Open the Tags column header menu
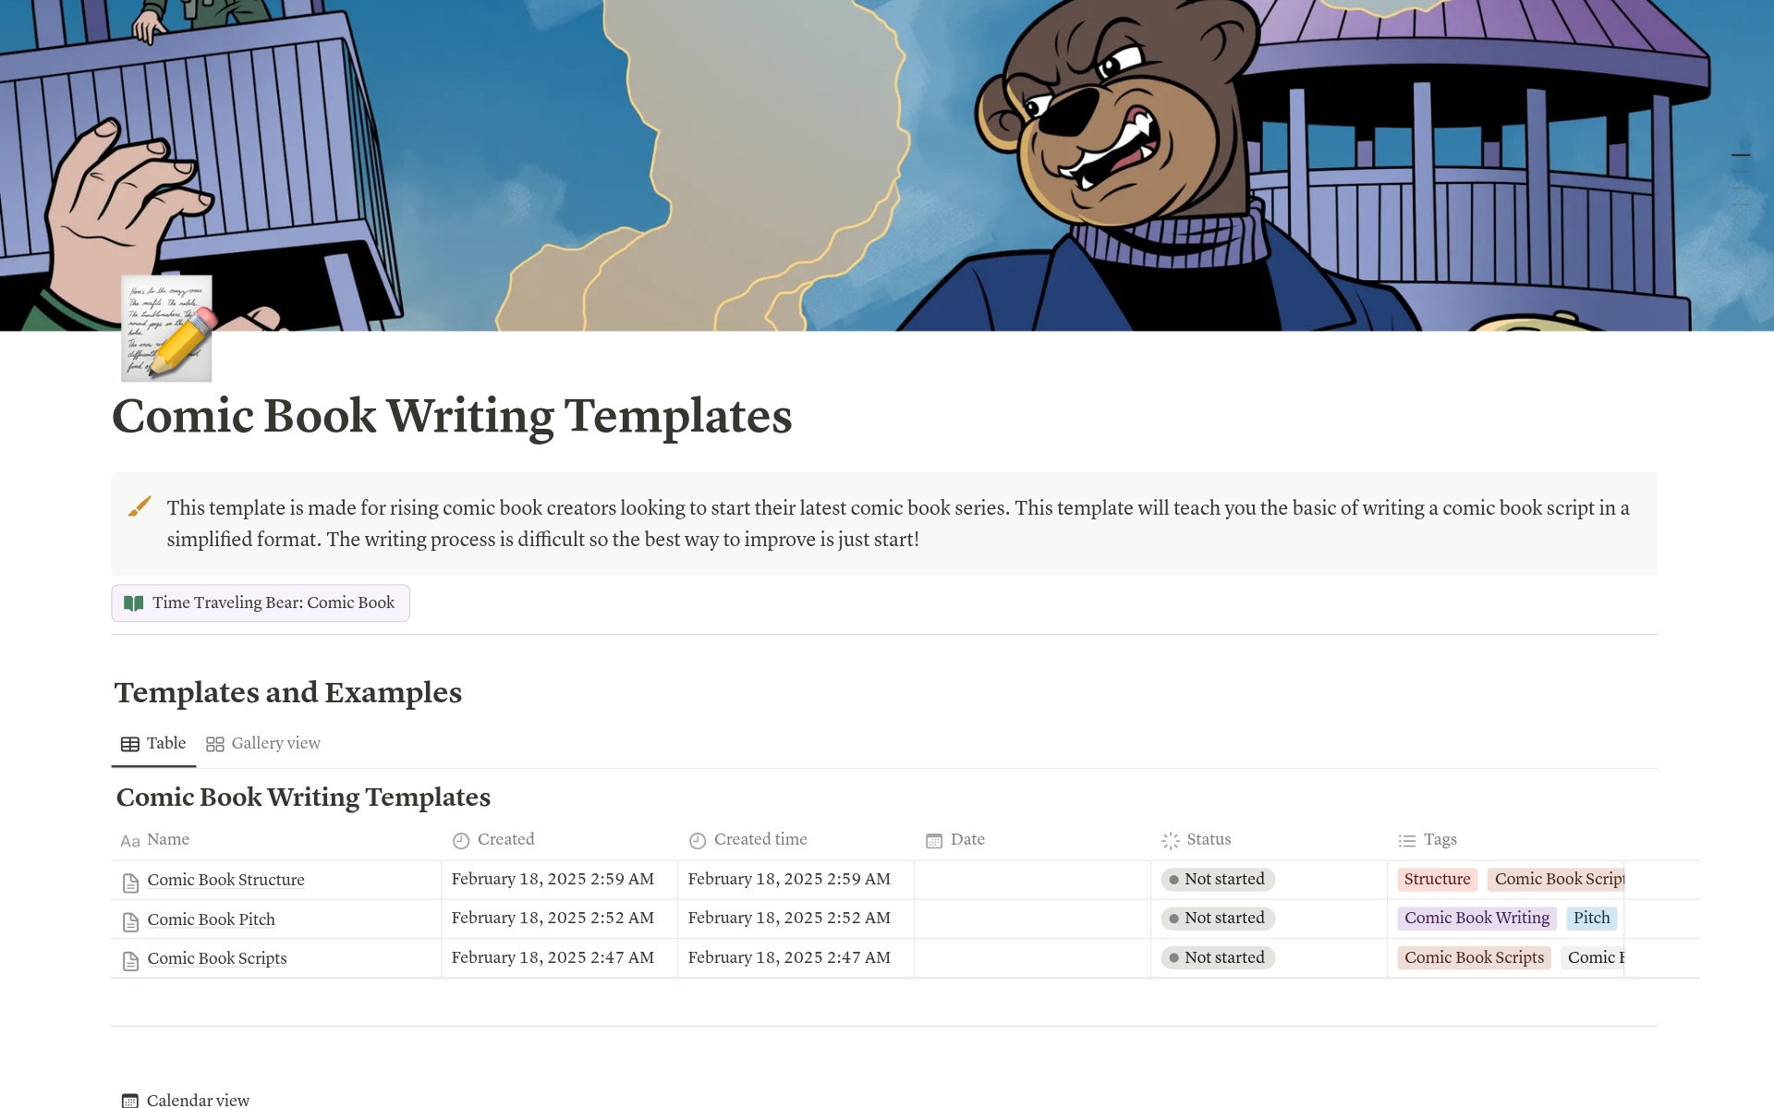 point(1439,840)
